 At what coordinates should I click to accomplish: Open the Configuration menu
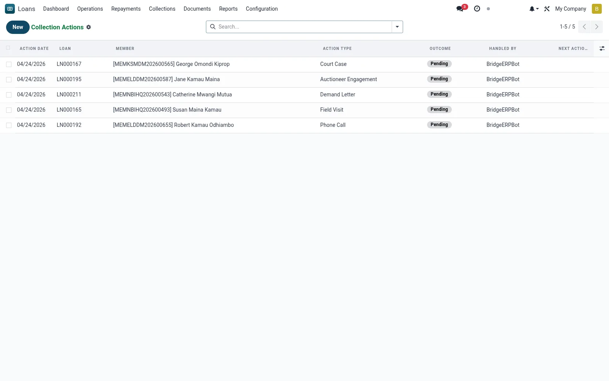pos(262,9)
